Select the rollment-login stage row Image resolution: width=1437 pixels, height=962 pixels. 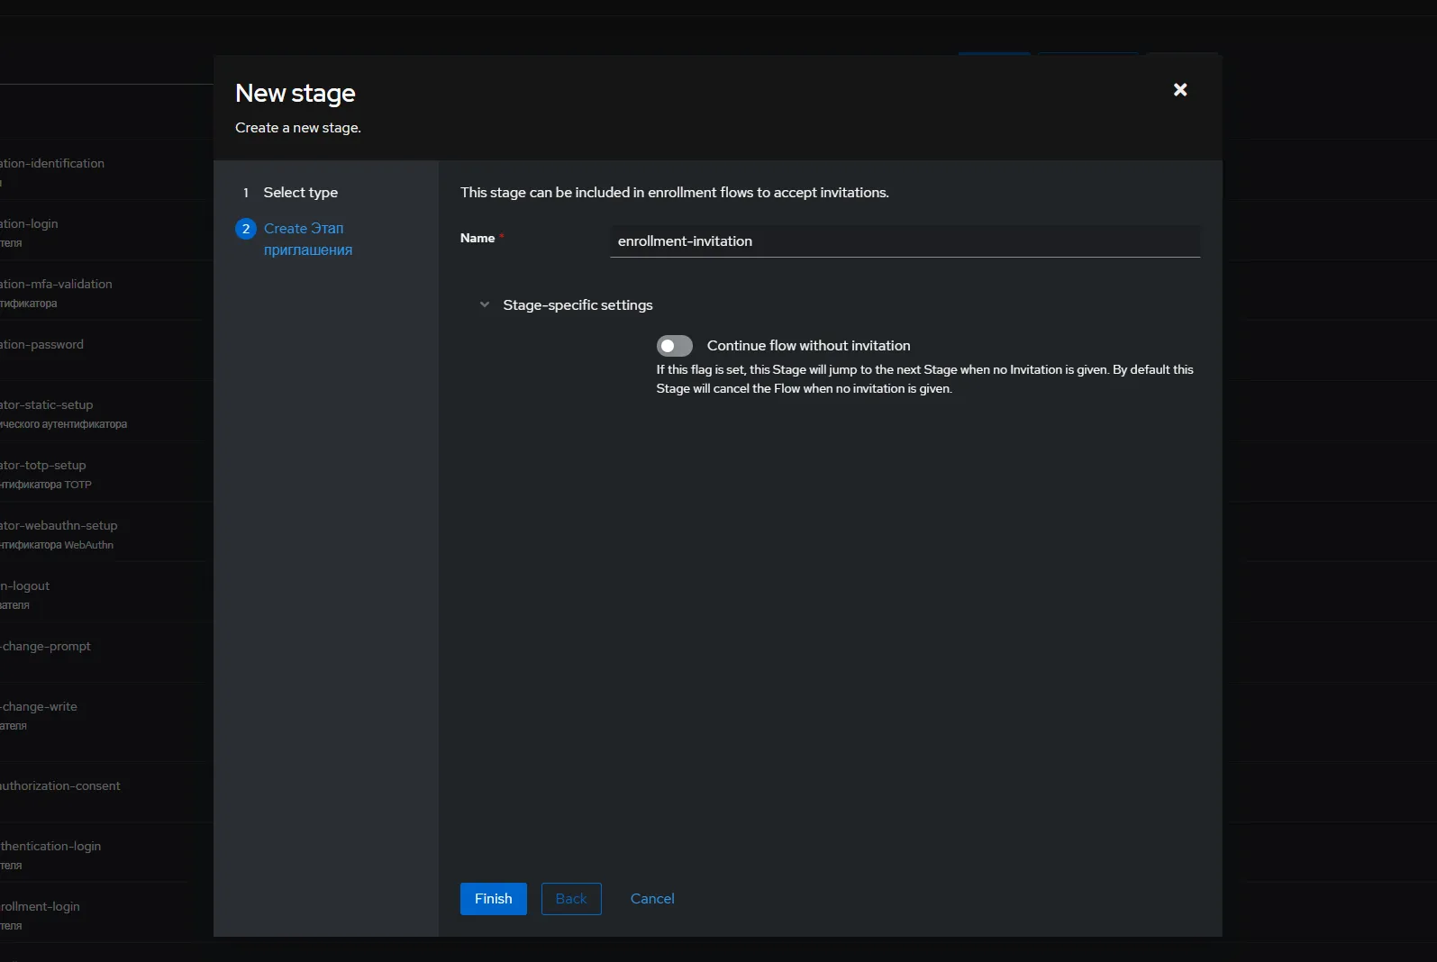tap(41, 907)
